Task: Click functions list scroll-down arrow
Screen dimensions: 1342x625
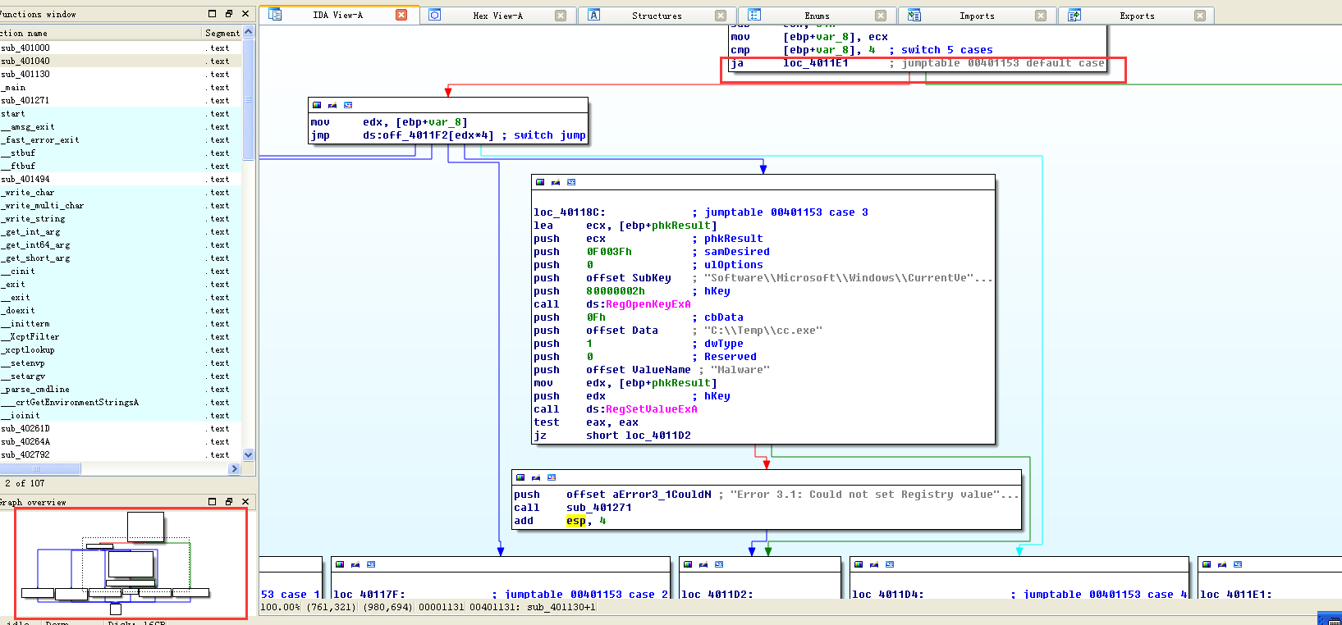Action: coord(249,454)
